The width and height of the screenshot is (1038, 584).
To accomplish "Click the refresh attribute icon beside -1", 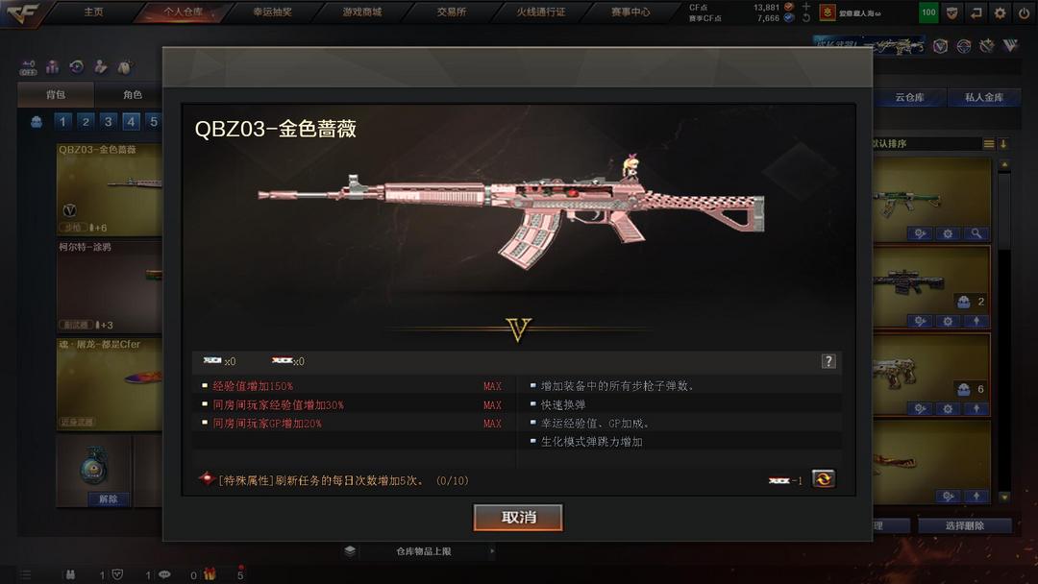I will pyautogui.click(x=824, y=479).
